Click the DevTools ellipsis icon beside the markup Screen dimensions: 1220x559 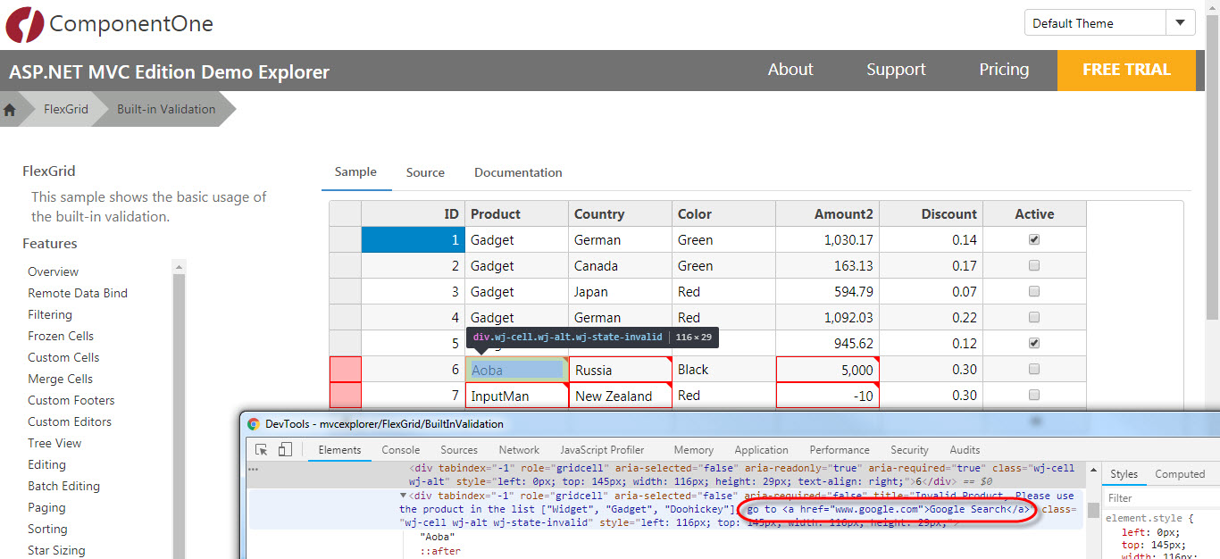254,469
